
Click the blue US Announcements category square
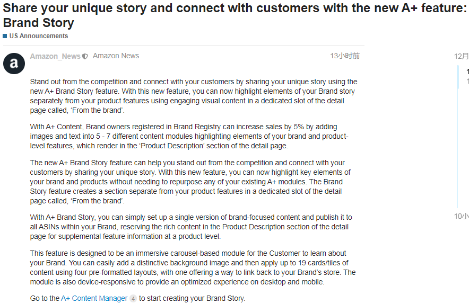coord(5,36)
